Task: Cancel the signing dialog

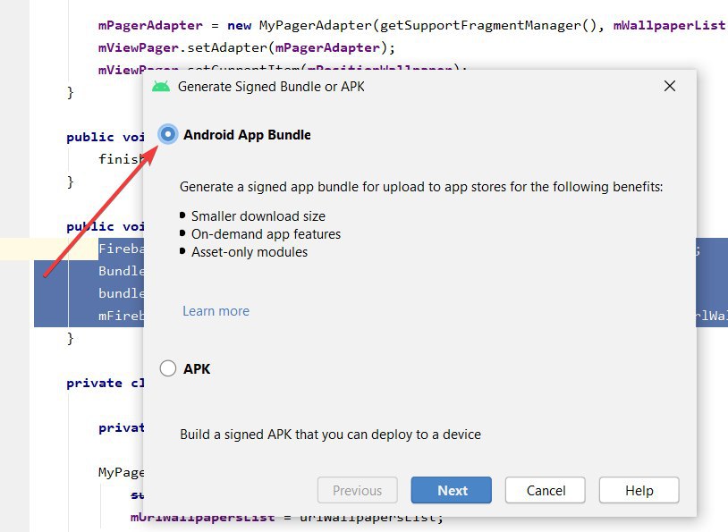Action: pyautogui.click(x=546, y=490)
